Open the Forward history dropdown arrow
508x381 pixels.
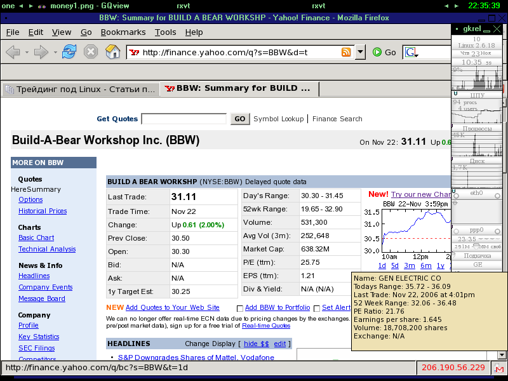(x=55, y=52)
